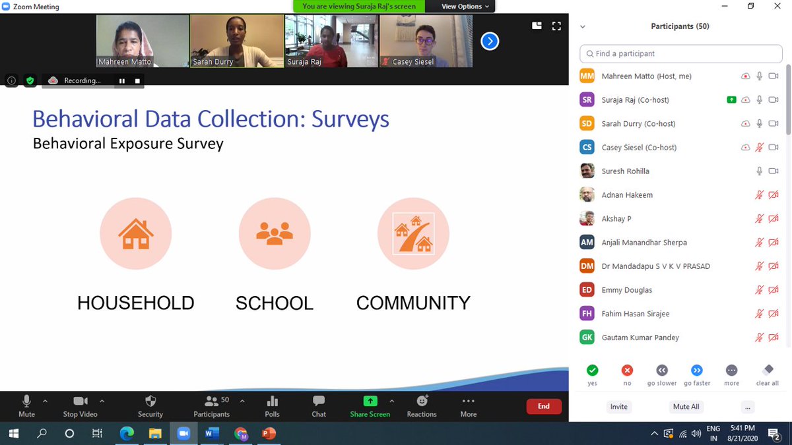Open the More toolbar menu
The height and width of the screenshot is (445, 792).
[469, 405]
